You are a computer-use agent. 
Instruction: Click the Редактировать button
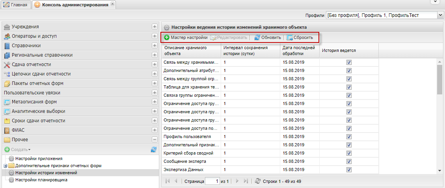(229, 37)
